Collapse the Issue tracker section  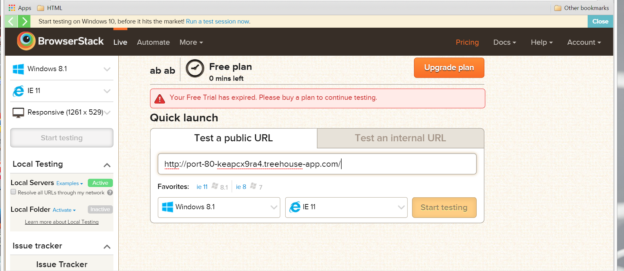click(x=107, y=247)
